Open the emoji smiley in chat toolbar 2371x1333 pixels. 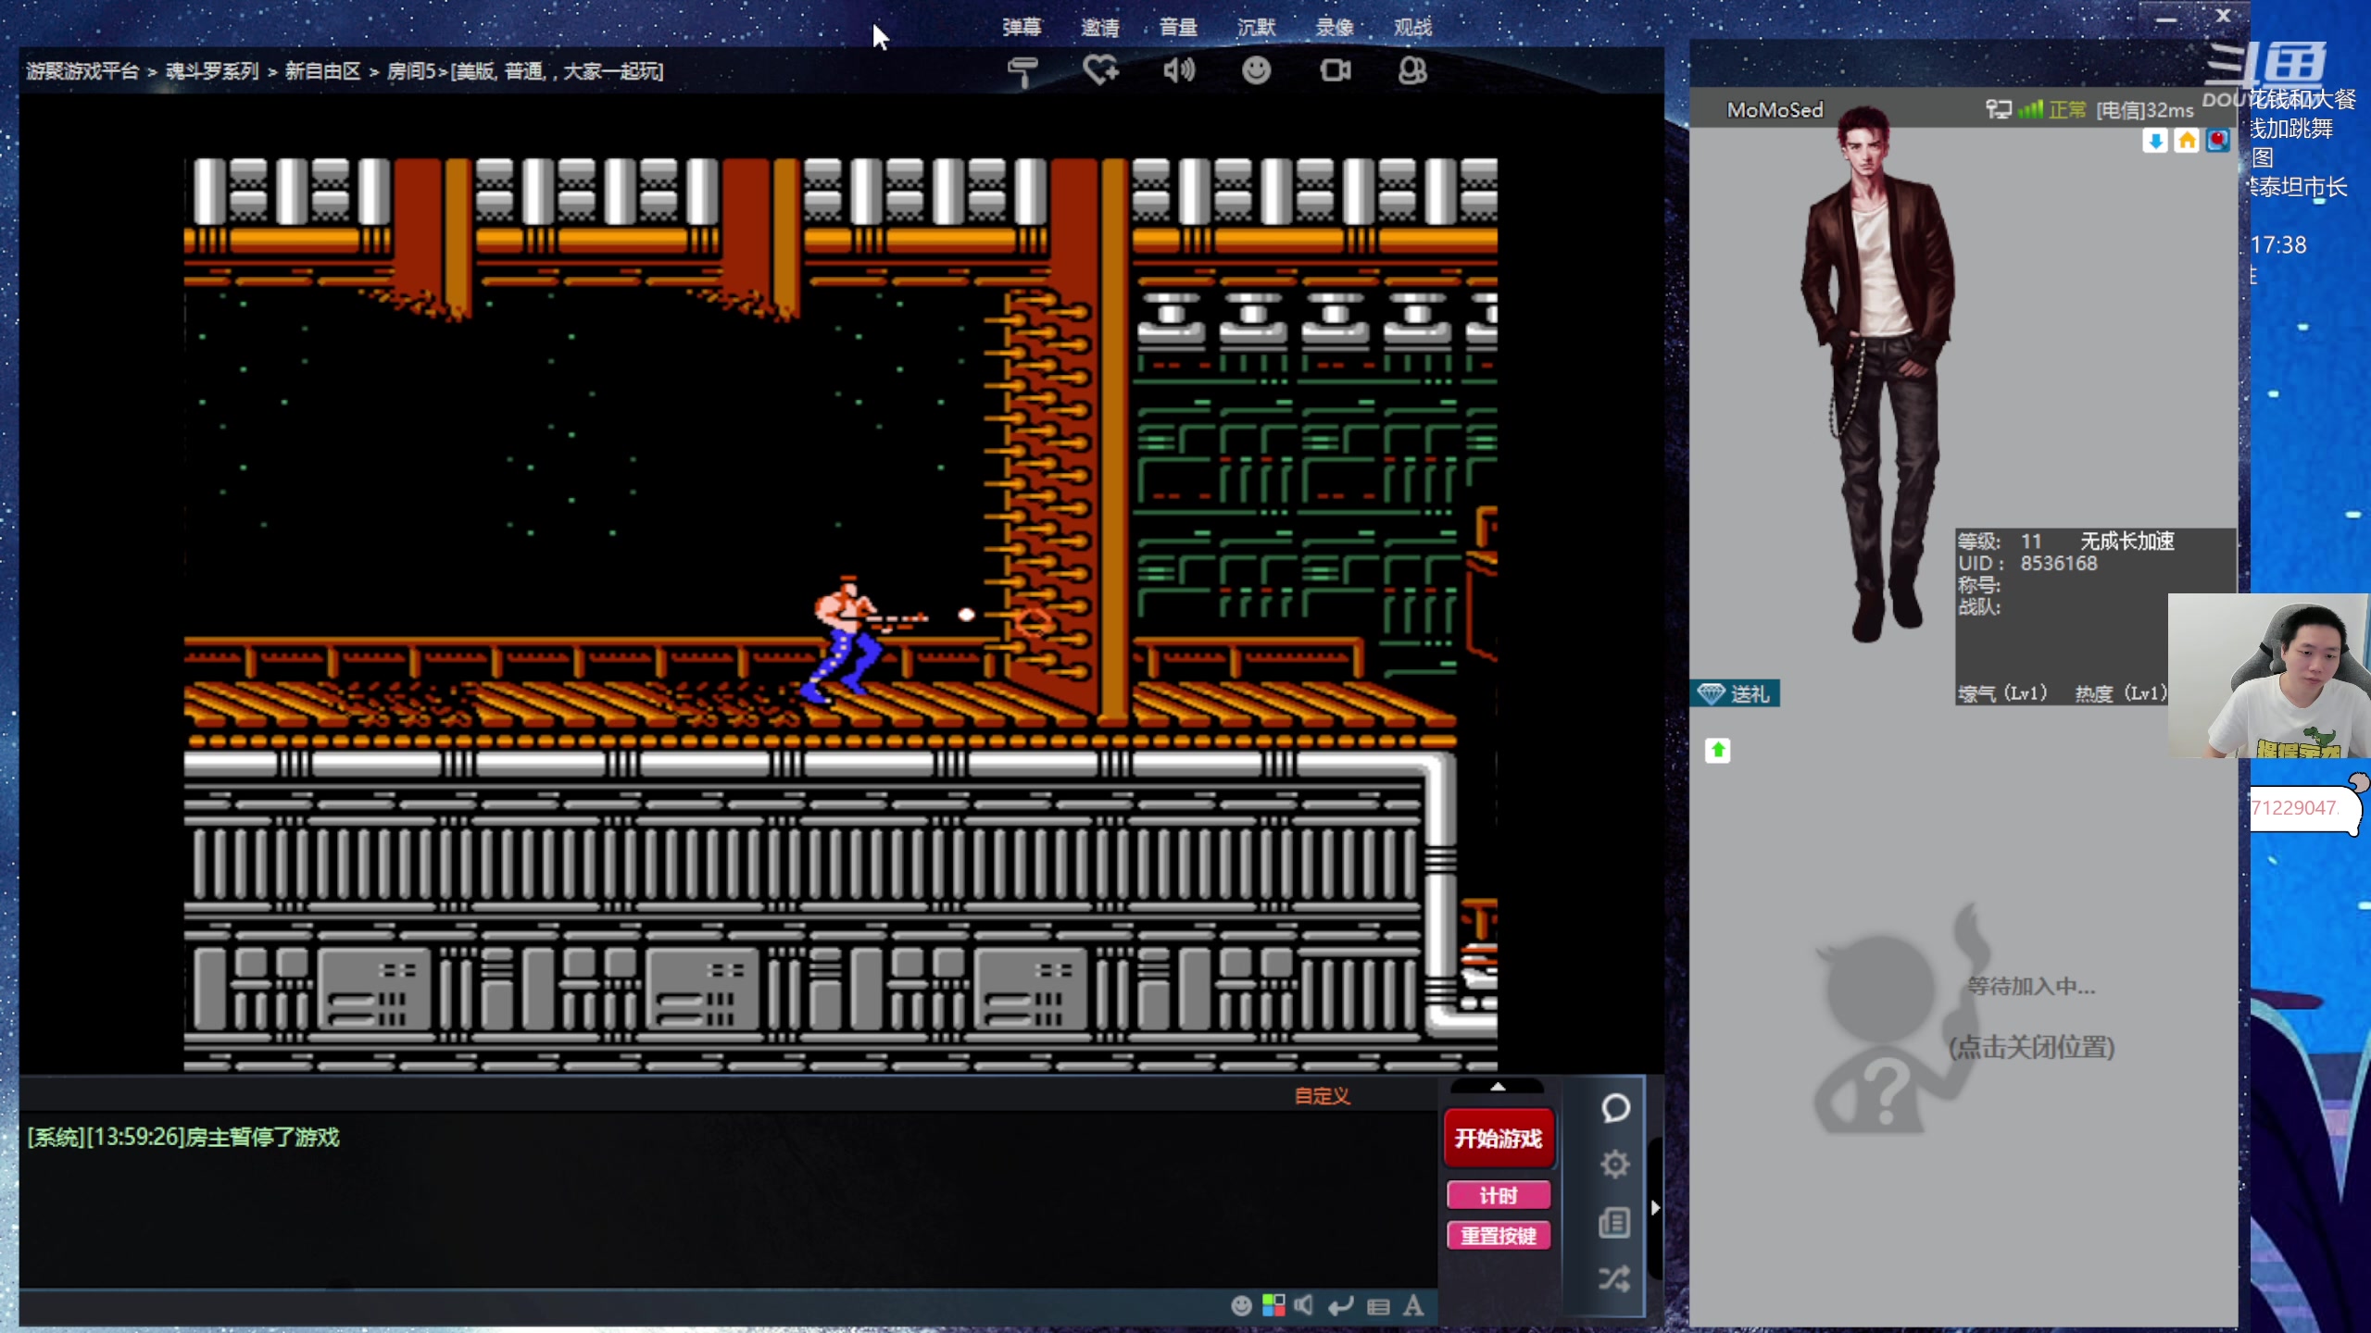1241,1305
